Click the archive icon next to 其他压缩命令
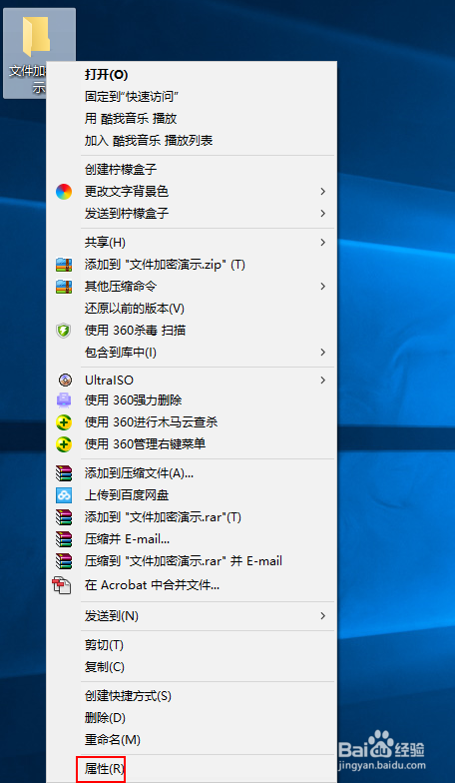The height and width of the screenshot is (783, 455). point(64,286)
